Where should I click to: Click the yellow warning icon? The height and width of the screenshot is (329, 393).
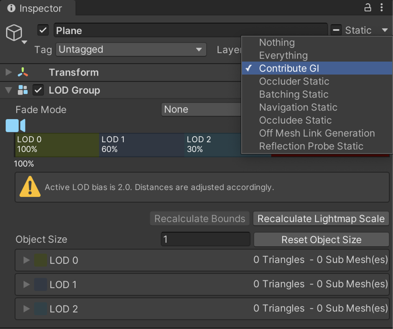pyautogui.click(x=30, y=187)
